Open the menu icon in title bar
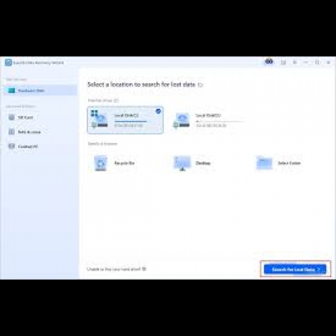This screenshot has width=336, height=336. coord(295,62)
